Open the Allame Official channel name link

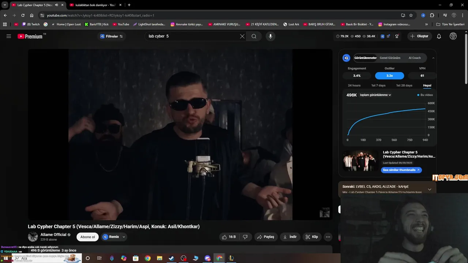(53, 235)
